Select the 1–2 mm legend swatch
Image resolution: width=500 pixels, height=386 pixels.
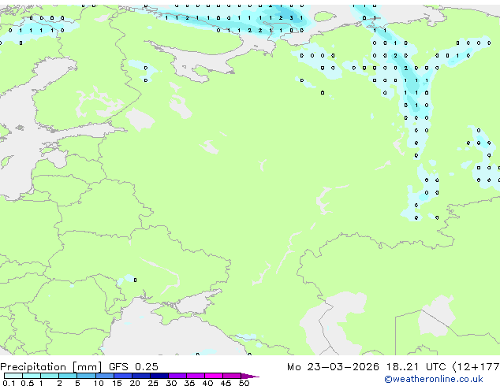[x=50, y=376]
